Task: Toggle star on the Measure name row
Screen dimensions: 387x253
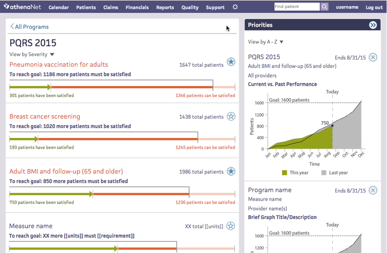Action: pyautogui.click(x=231, y=226)
